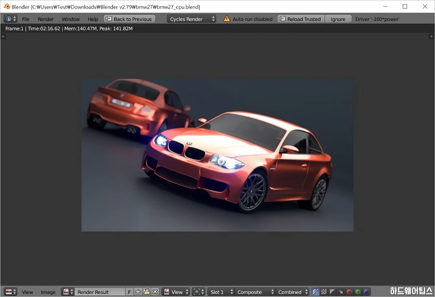The width and height of the screenshot is (435, 297).
Task: Expand the left region plus toggle
Action: tap(3, 36)
